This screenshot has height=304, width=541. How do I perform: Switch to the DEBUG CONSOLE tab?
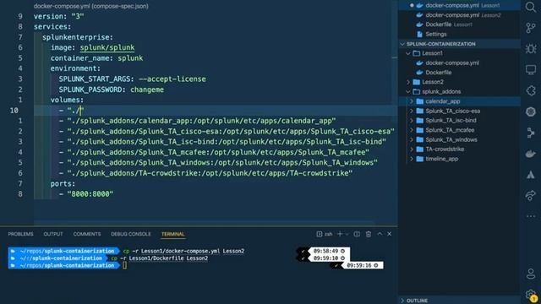[x=131, y=234]
